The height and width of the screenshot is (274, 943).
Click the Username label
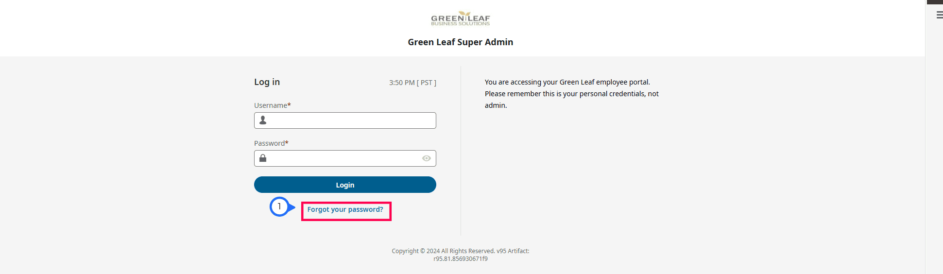tap(273, 105)
